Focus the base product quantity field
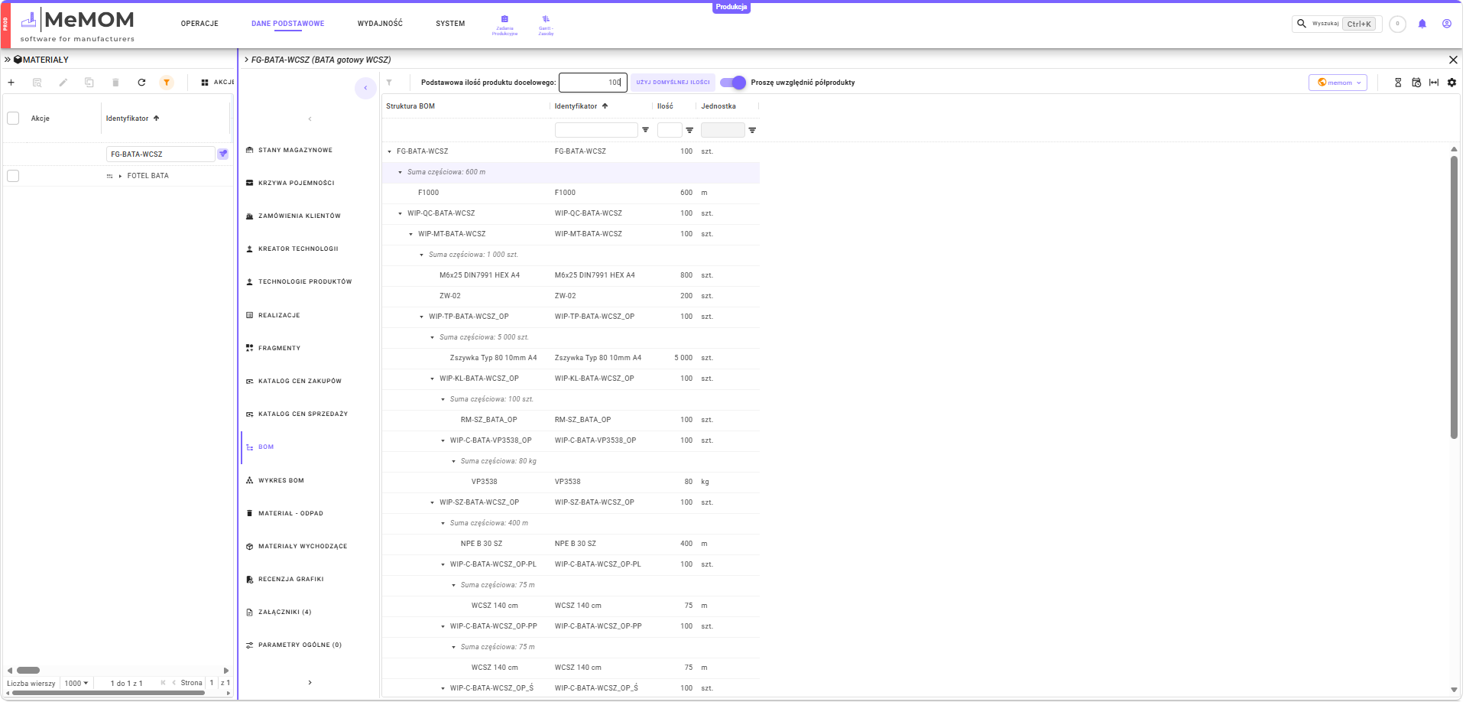Viewport: 1466px width, 702px height. 593,83
